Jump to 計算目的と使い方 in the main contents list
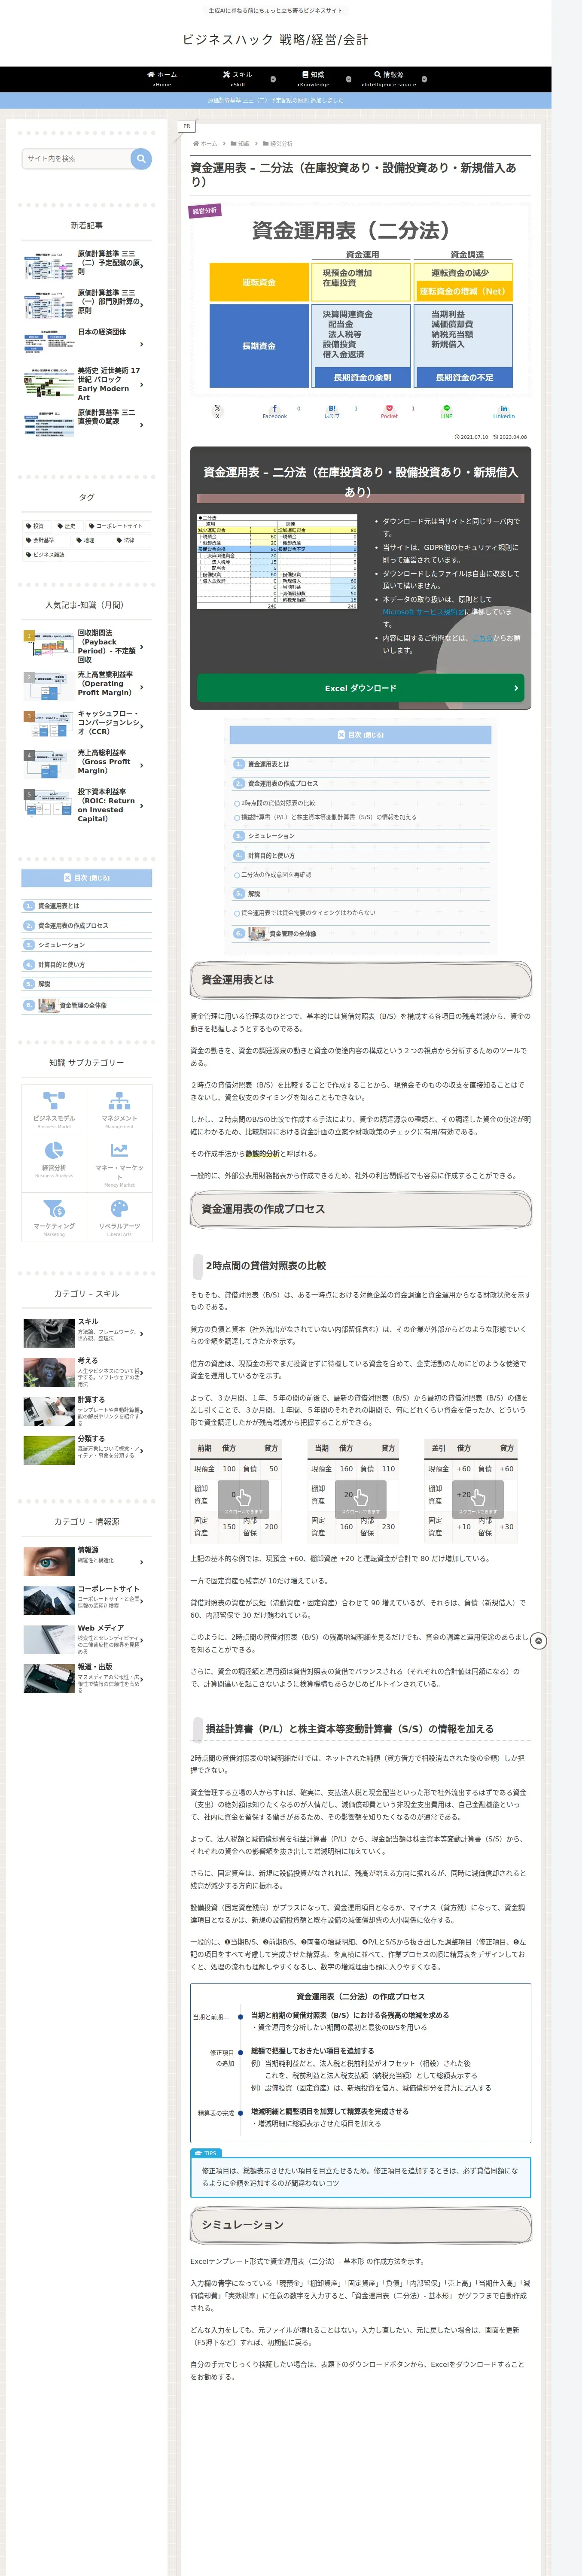This screenshot has height=2576, width=582. (271, 856)
